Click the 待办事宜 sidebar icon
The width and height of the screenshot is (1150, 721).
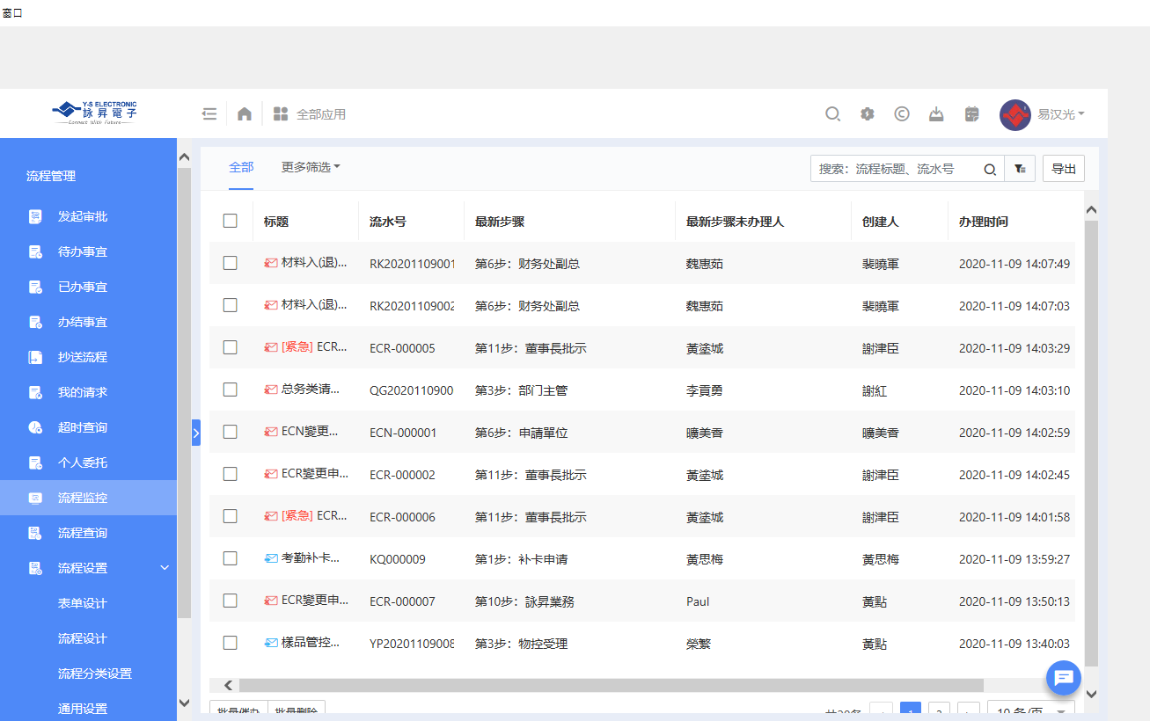click(x=35, y=251)
